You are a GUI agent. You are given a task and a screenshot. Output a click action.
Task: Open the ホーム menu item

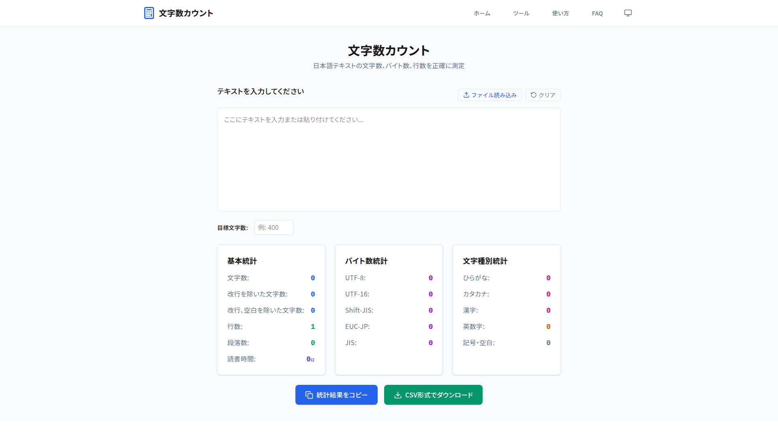point(482,13)
